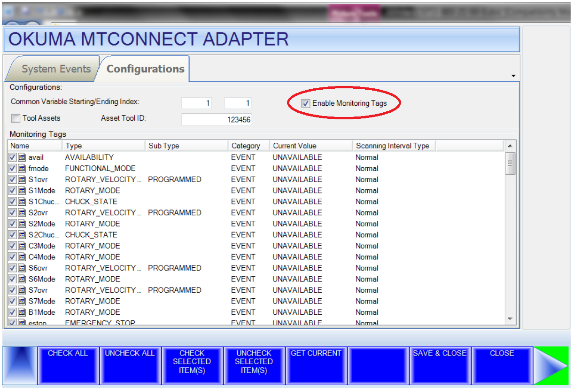Edit the Common Variable starting index field
The width and height of the screenshot is (573, 388).
(197, 103)
